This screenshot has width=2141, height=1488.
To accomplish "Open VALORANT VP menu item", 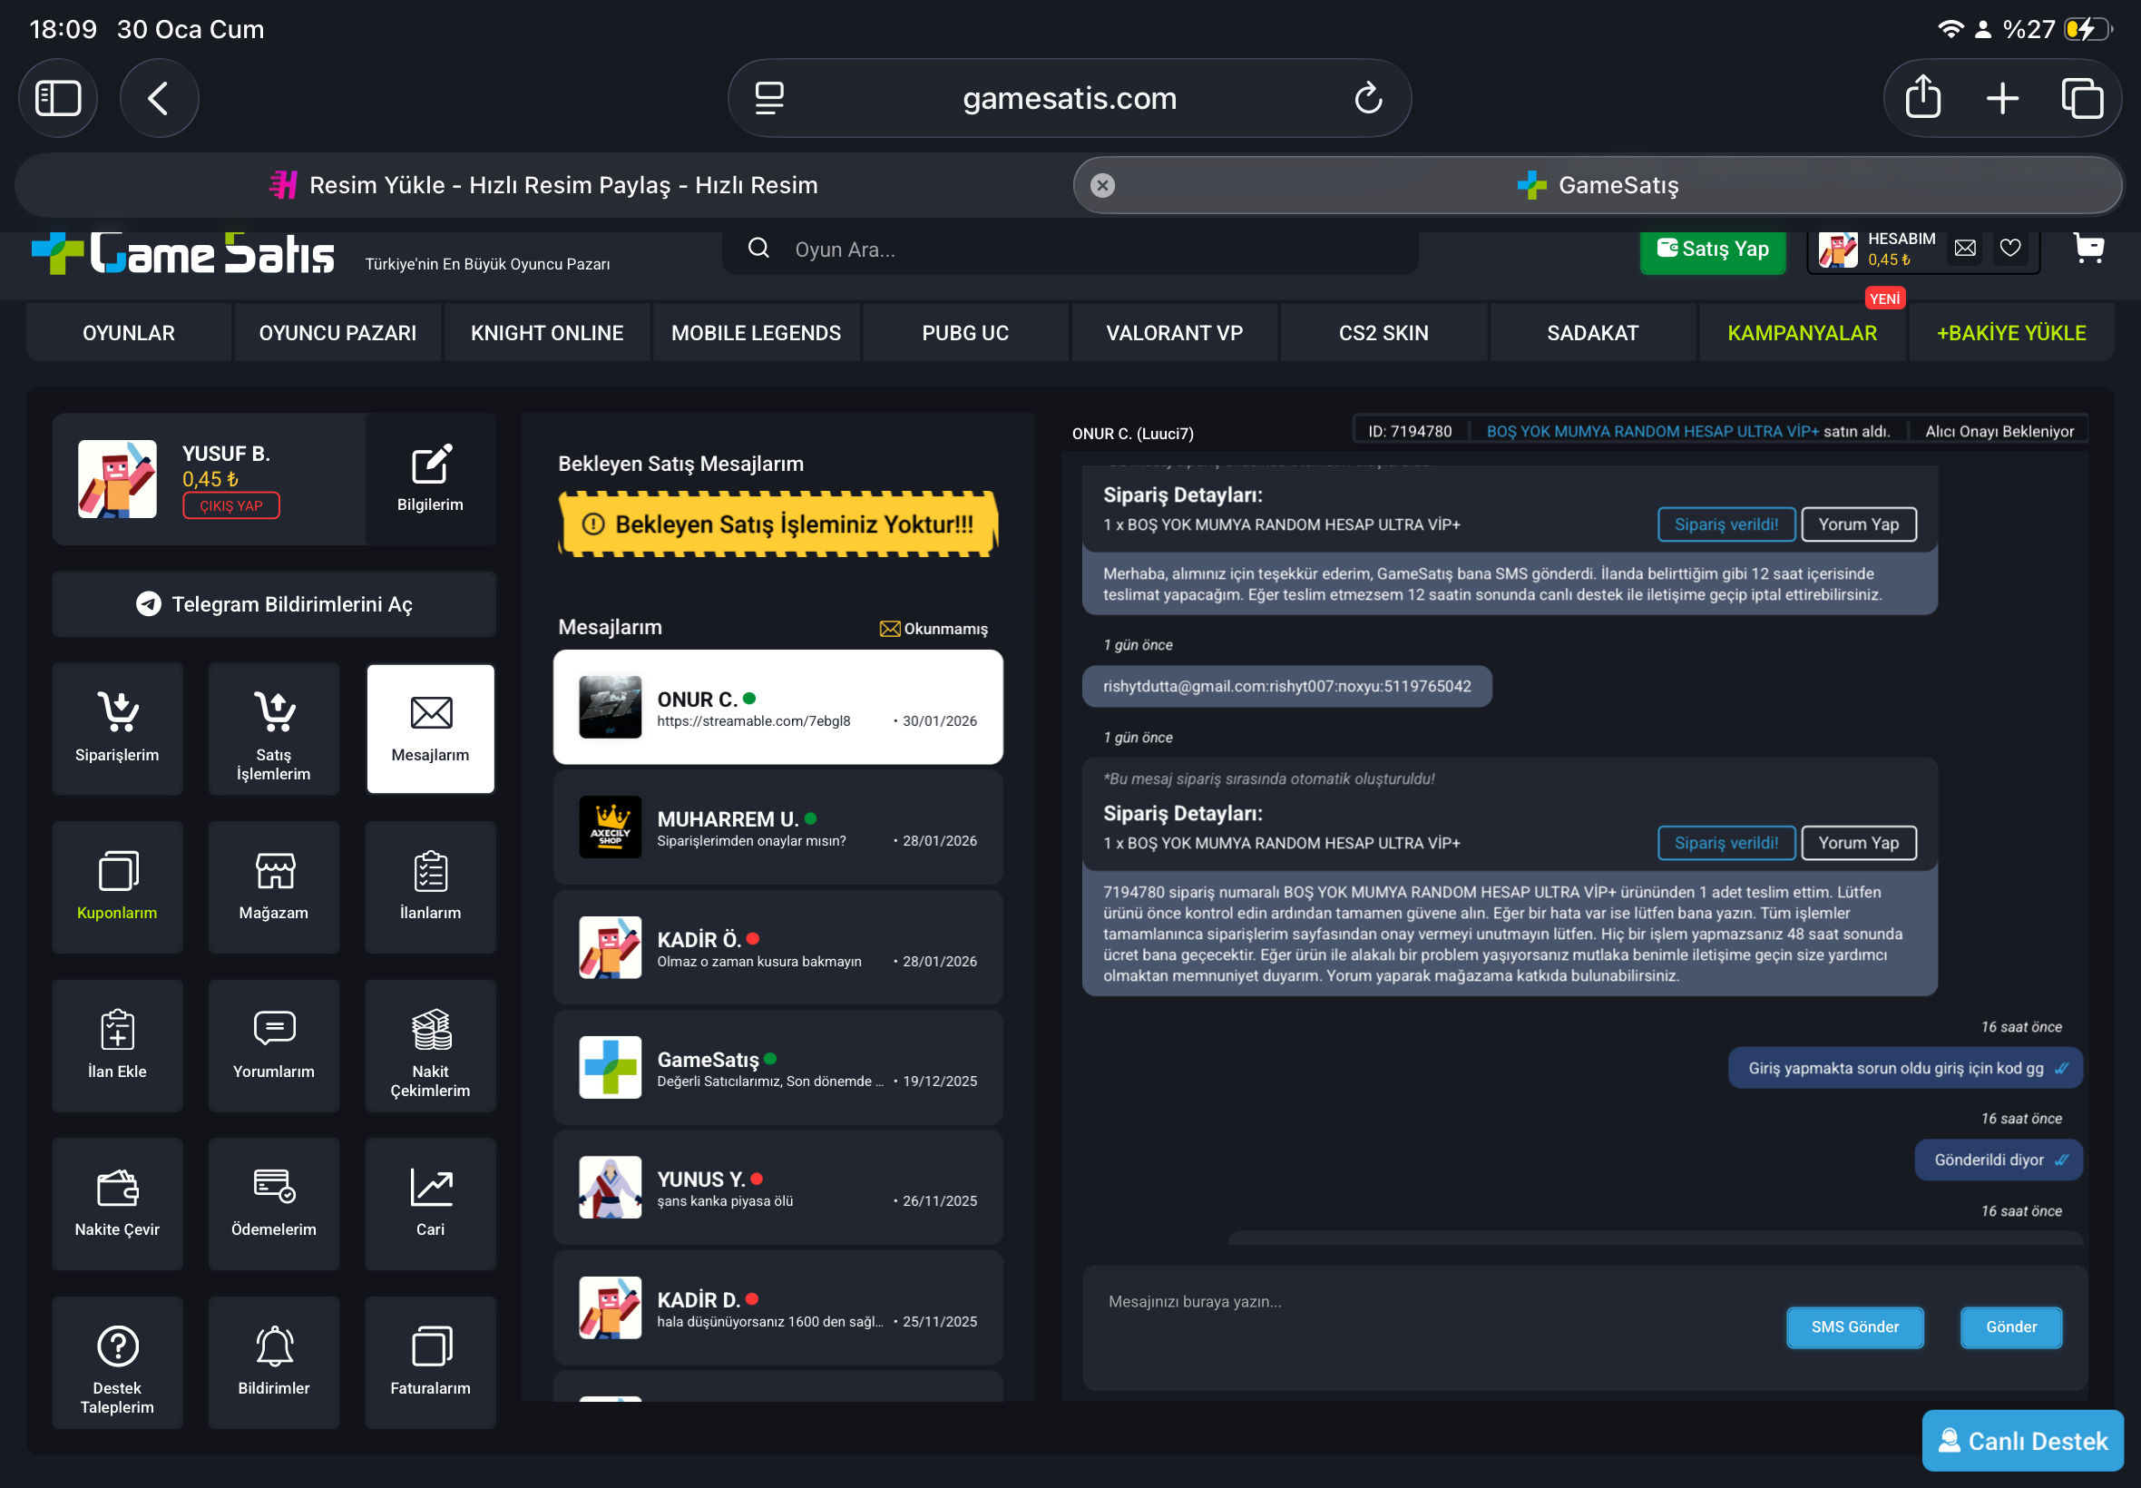I will pyautogui.click(x=1175, y=333).
